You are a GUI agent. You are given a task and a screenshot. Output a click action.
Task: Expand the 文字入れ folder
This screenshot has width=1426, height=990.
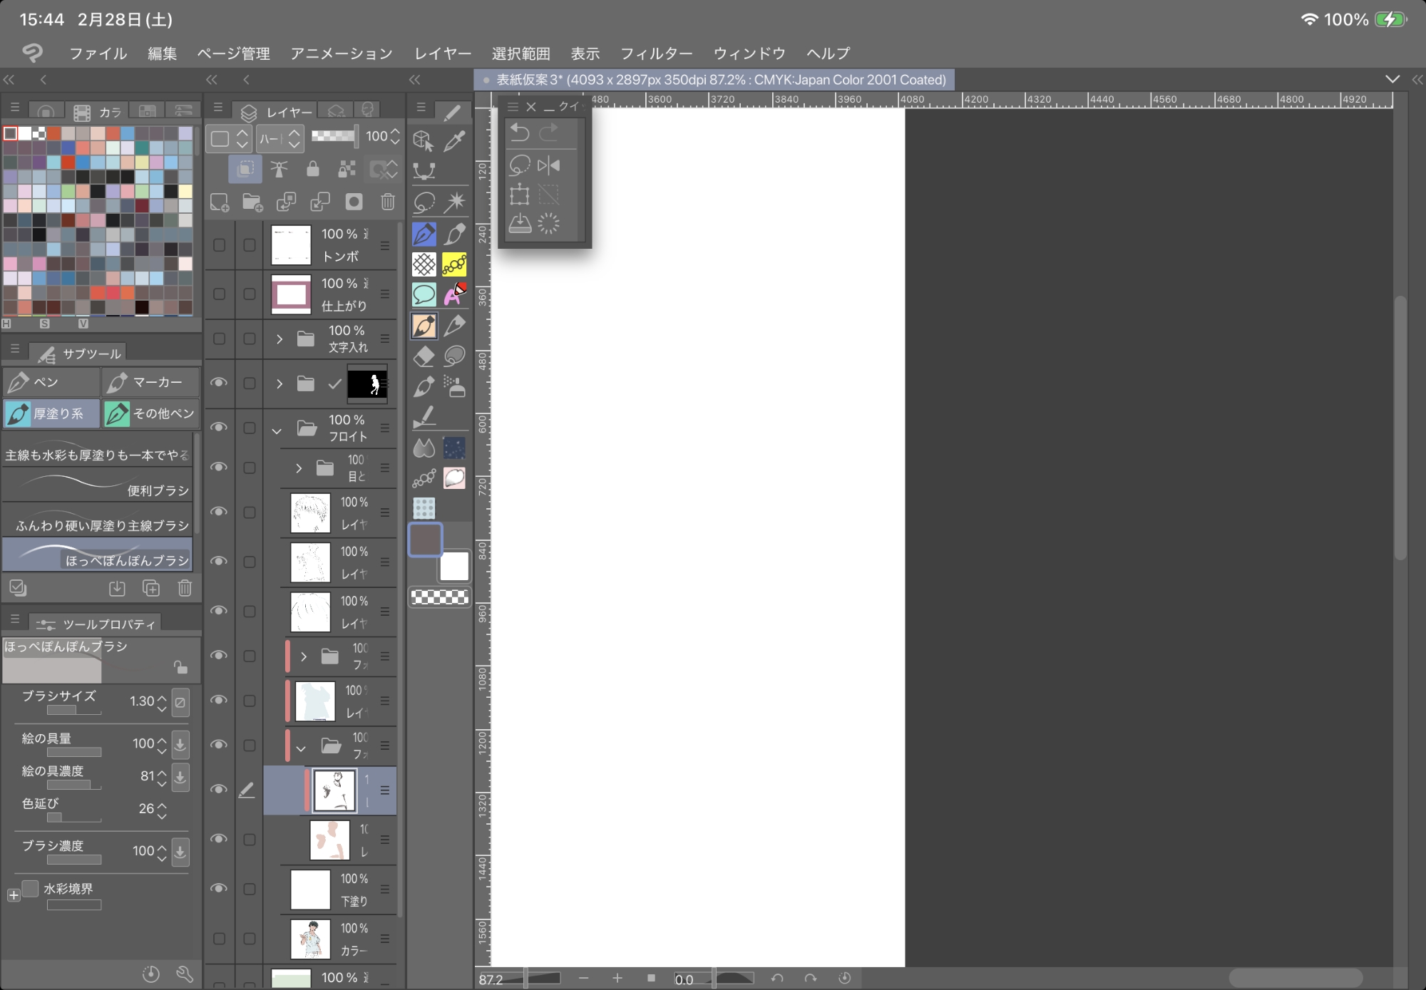[279, 339]
